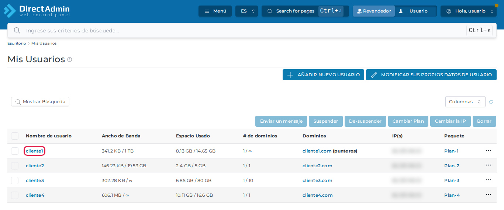
Task: Click the magnifier icon in main search bar
Action: pyautogui.click(x=17, y=30)
